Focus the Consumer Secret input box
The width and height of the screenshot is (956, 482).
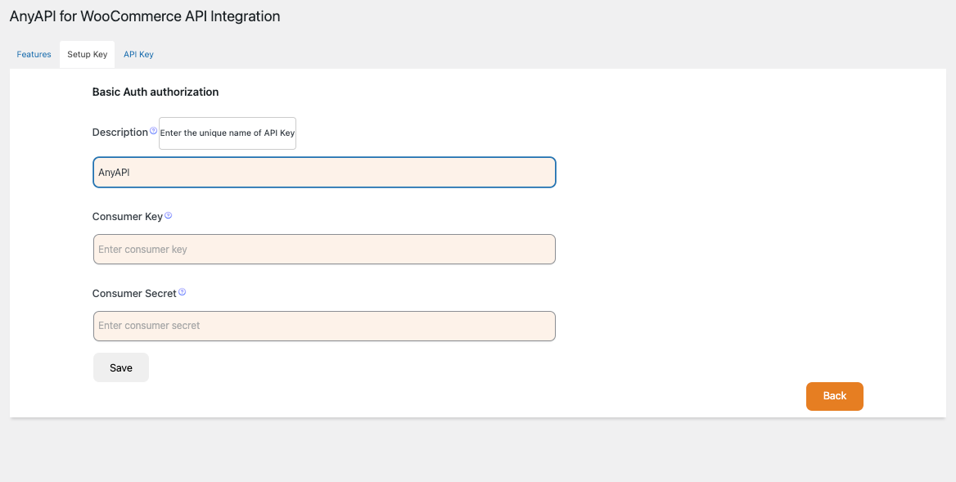click(324, 326)
